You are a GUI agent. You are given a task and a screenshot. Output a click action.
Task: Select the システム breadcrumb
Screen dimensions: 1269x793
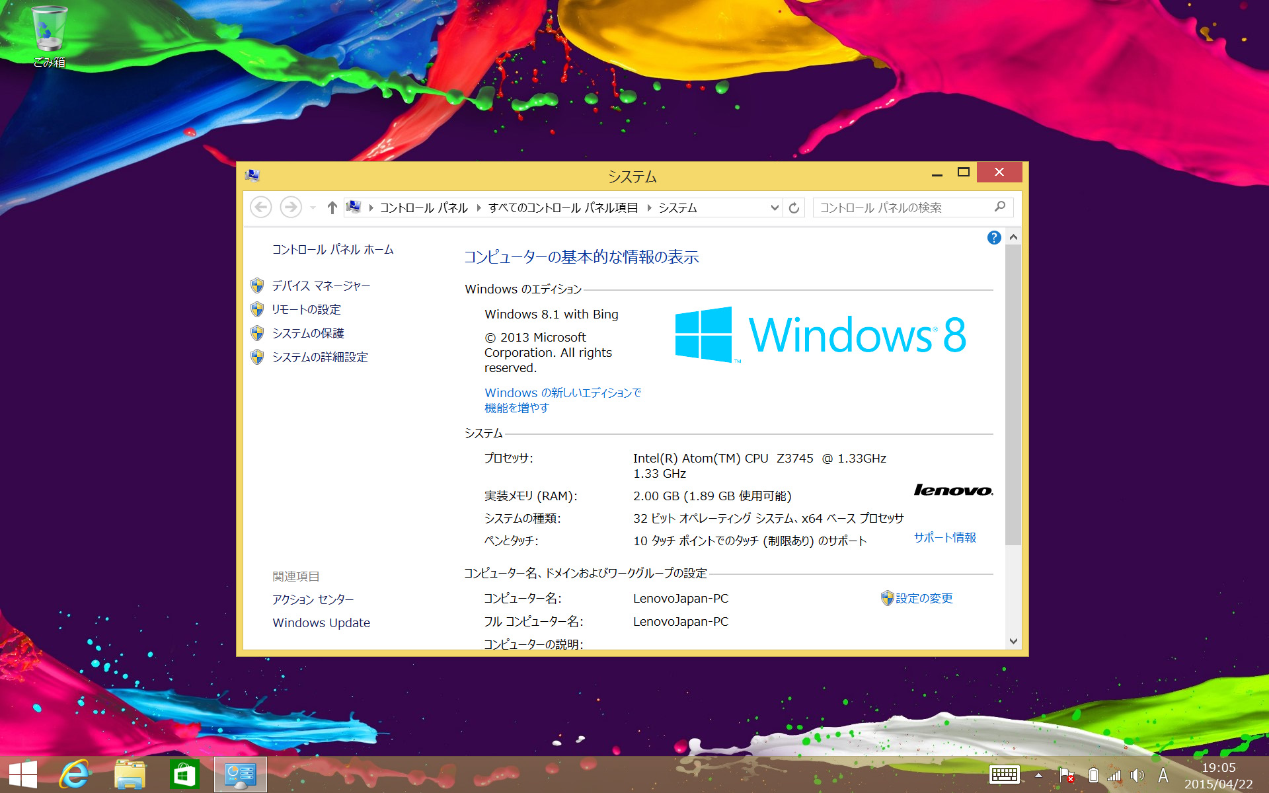[x=677, y=208]
